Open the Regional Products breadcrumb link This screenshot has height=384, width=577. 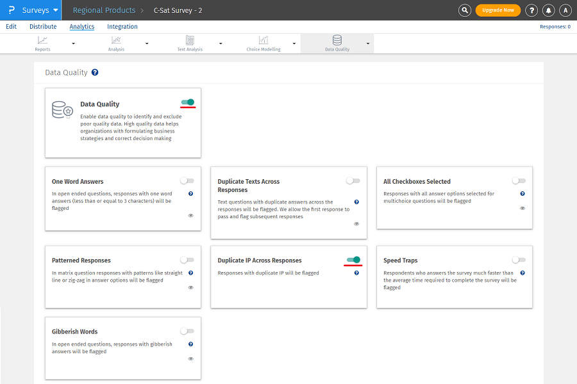point(104,10)
